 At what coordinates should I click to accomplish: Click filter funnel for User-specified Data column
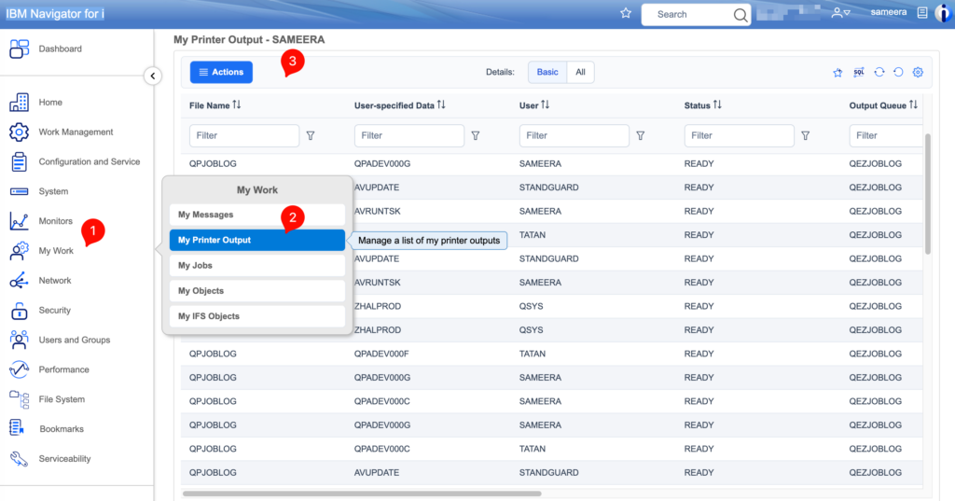point(476,136)
